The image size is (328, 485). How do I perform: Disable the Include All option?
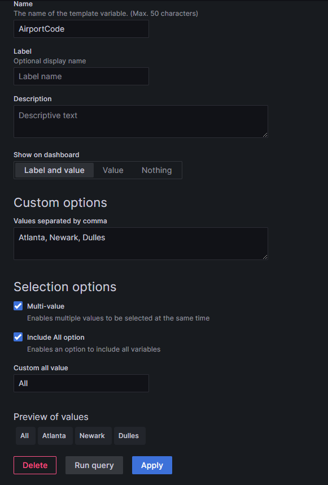click(17, 337)
